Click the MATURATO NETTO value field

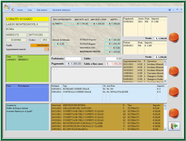point(112,52)
